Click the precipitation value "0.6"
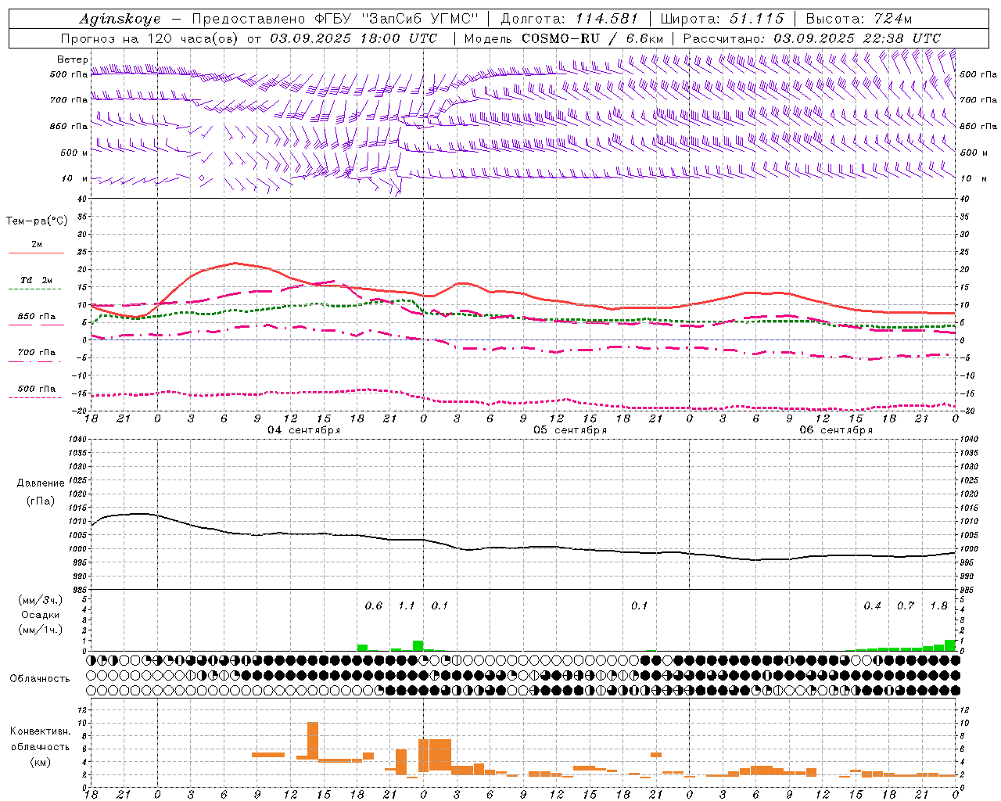The height and width of the screenshot is (801, 1001). click(x=374, y=606)
